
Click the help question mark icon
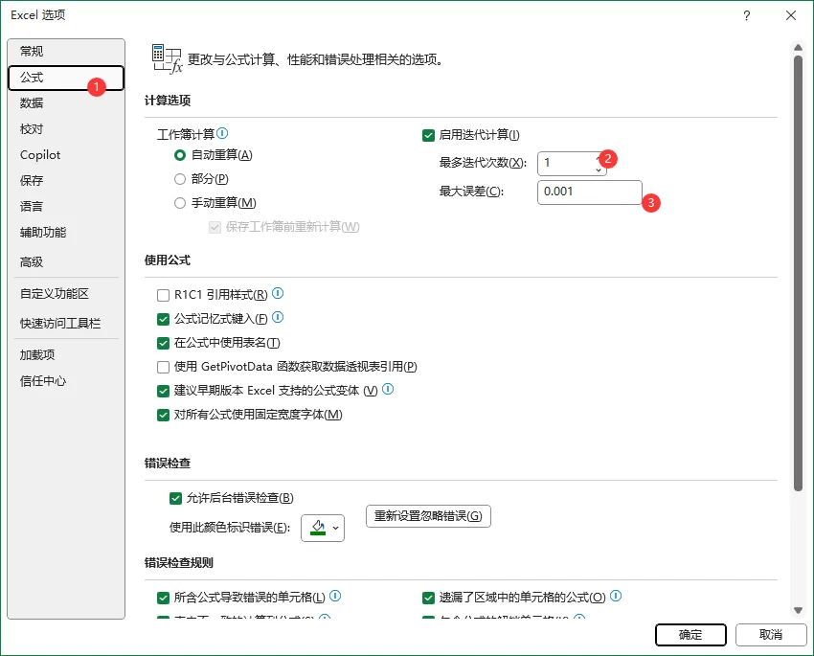(747, 15)
